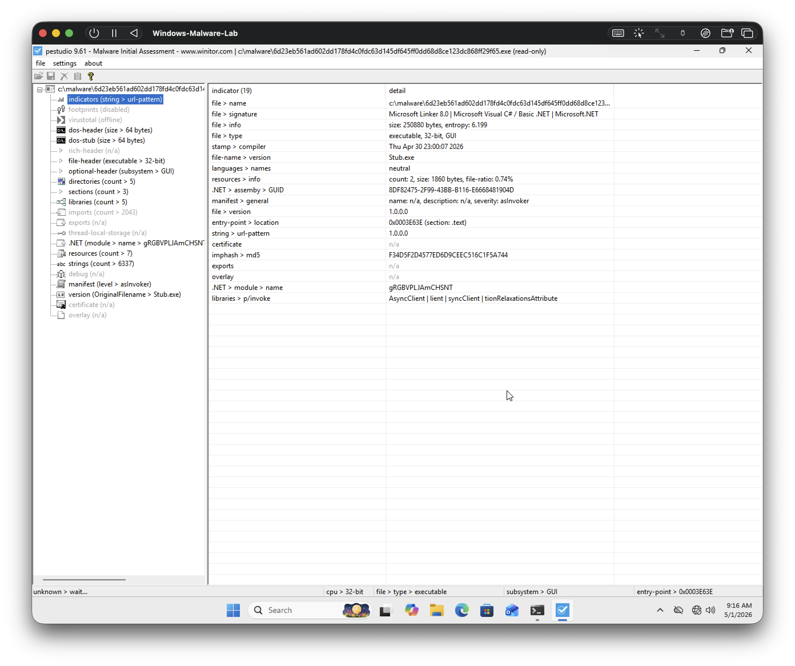Select strings (count > 6337) tree item
This screenshot has height=666, width=795.
pos(101,264)
